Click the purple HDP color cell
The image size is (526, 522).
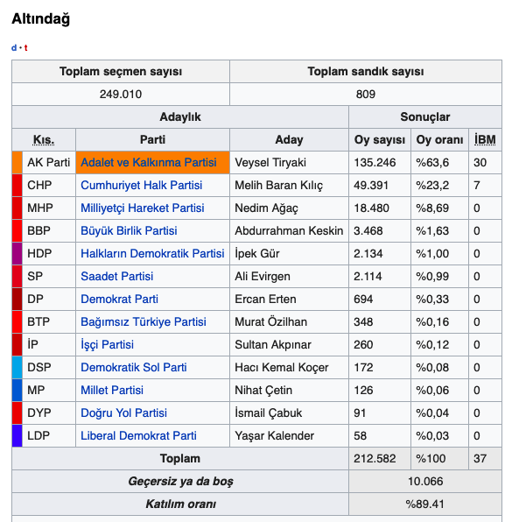click(17, 254)
